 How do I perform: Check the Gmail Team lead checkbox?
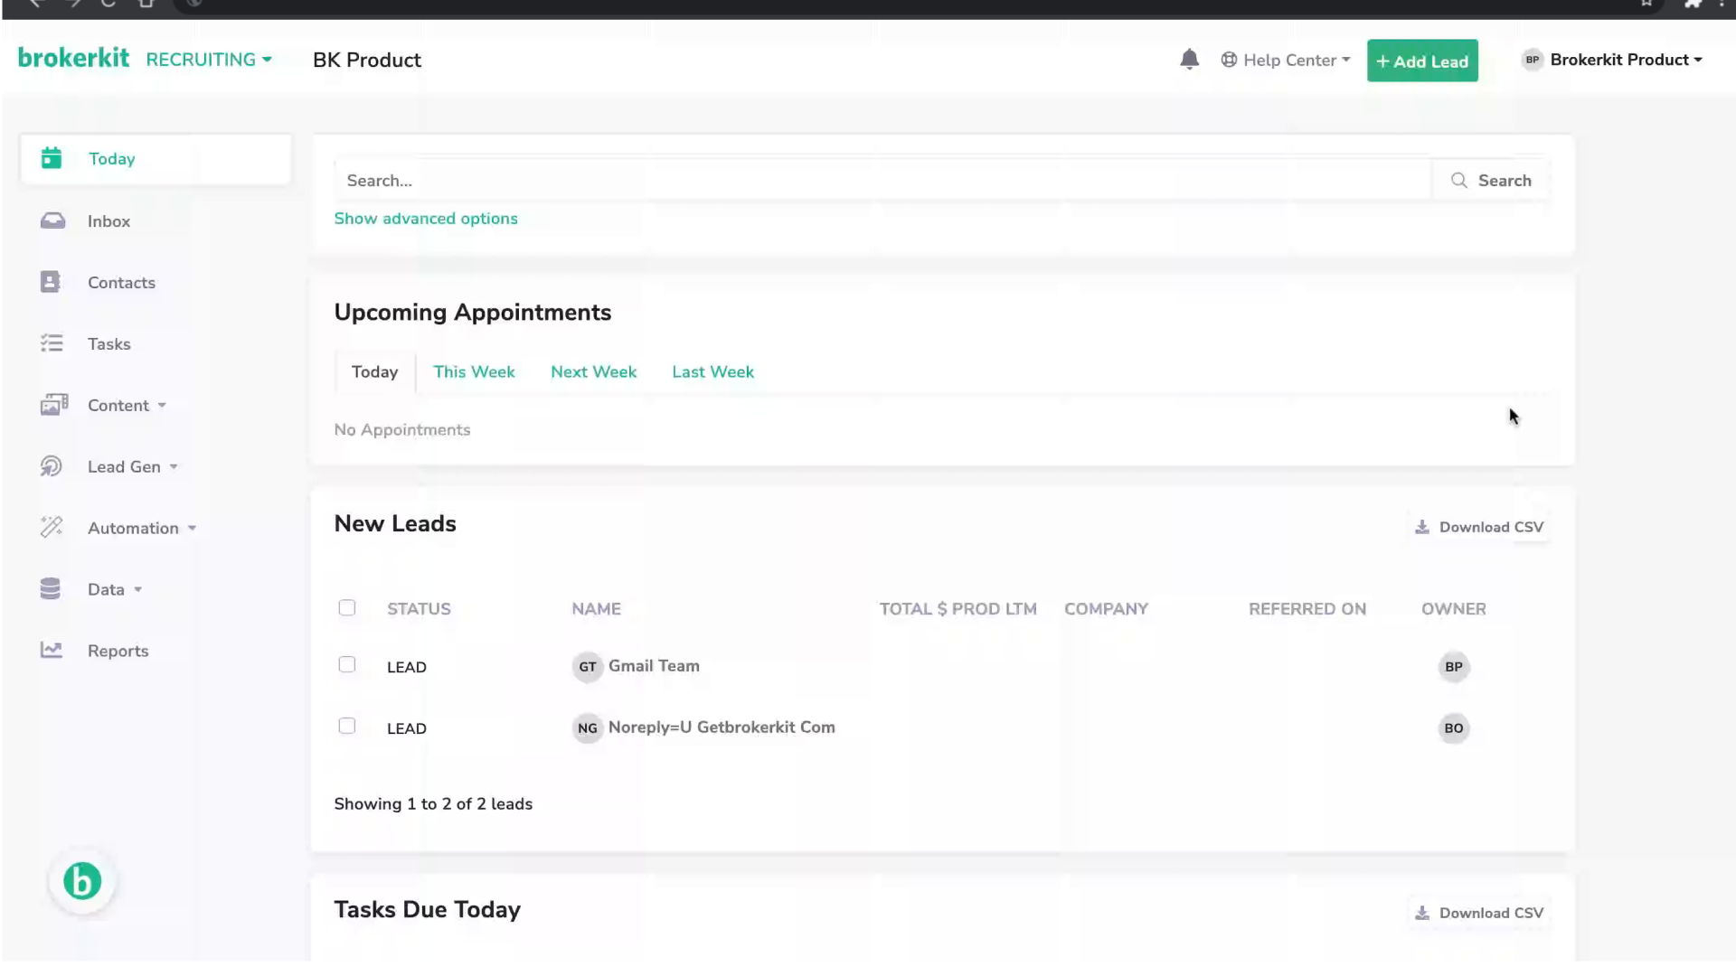(x=347, y=664)
